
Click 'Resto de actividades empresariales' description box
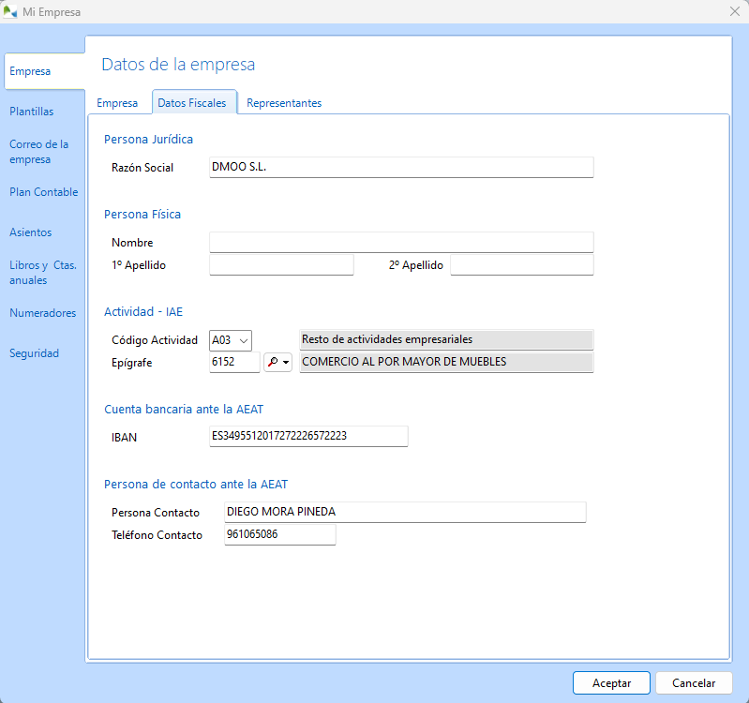(446, 339)
